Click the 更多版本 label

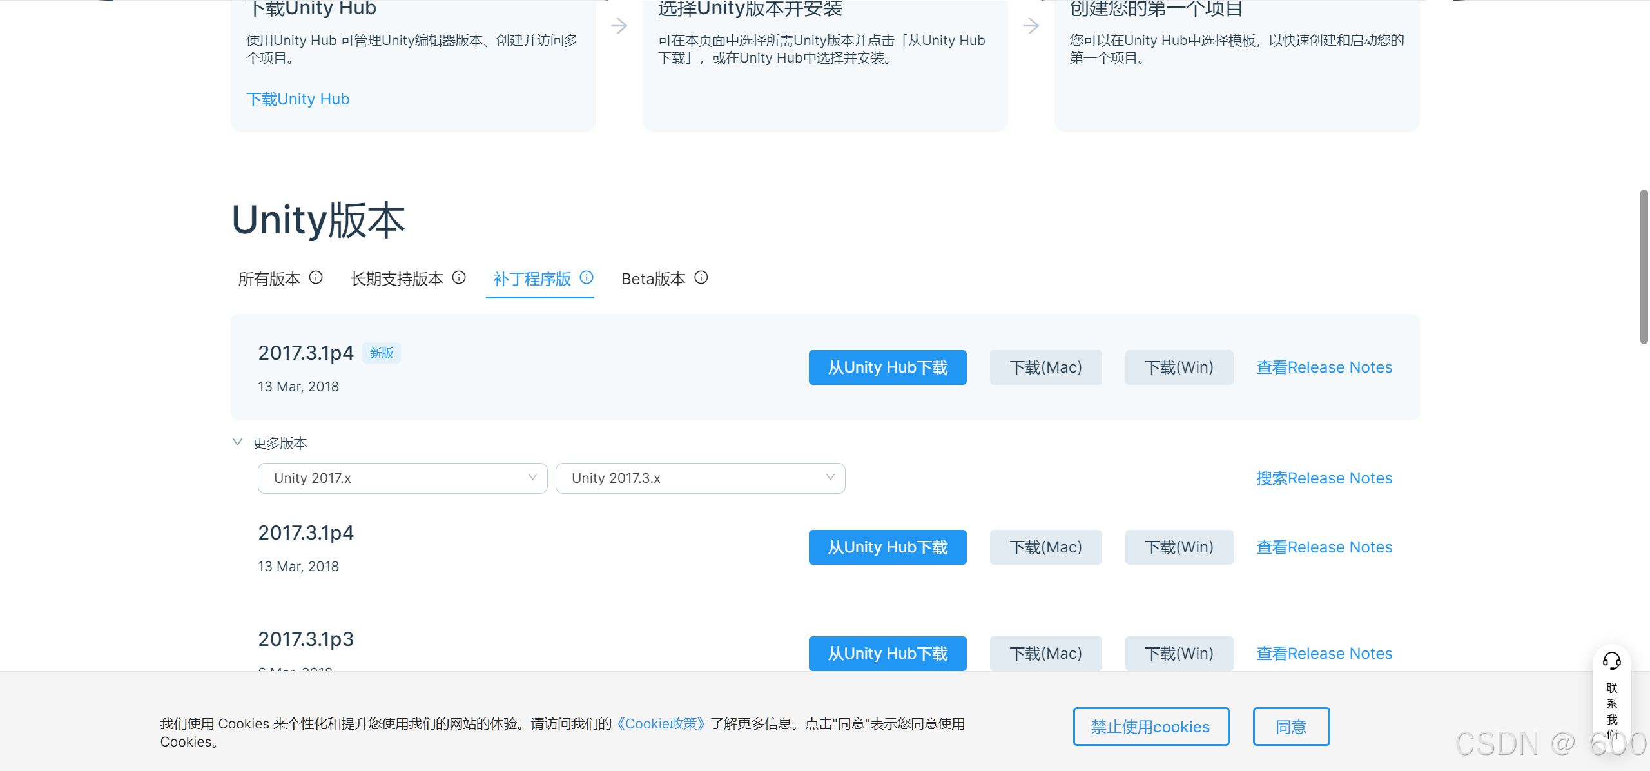(280, 443)
